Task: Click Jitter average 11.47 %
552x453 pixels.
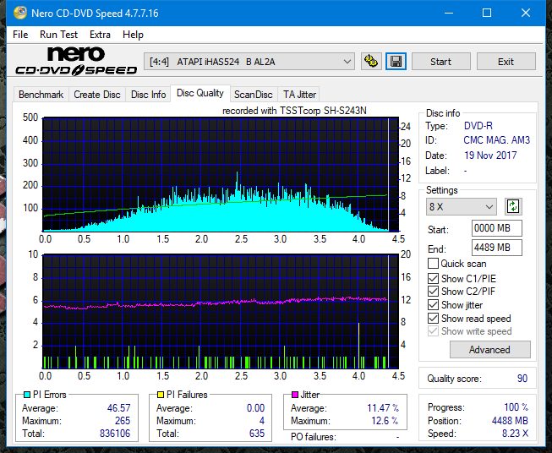Action: click(383, 408)
